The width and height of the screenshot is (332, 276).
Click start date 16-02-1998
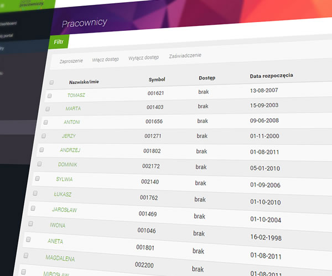266,237
